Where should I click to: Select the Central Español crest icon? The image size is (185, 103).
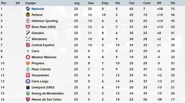28,45
